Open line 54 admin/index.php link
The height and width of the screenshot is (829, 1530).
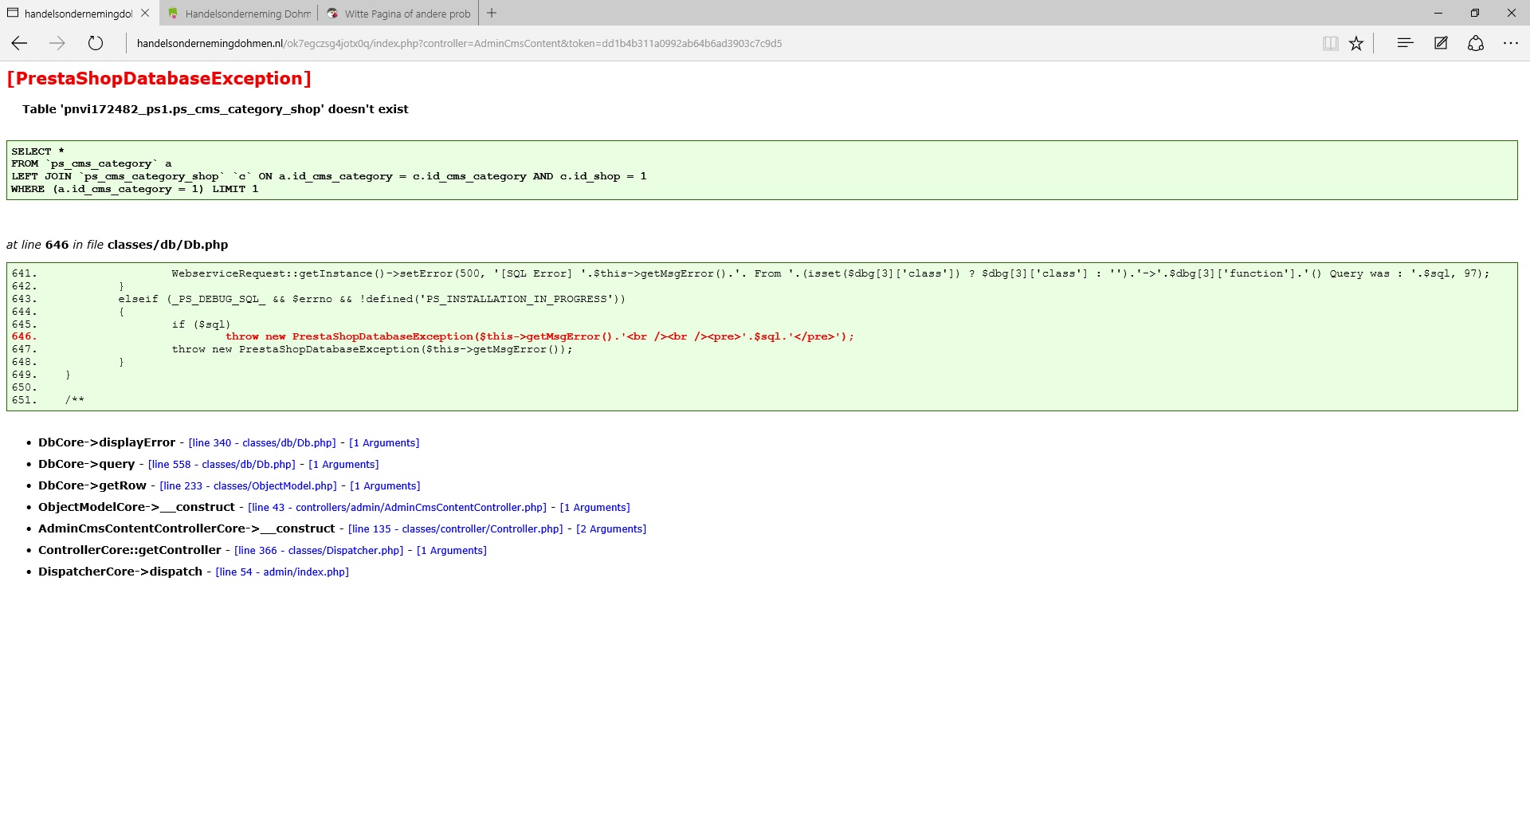click(282, 572)
